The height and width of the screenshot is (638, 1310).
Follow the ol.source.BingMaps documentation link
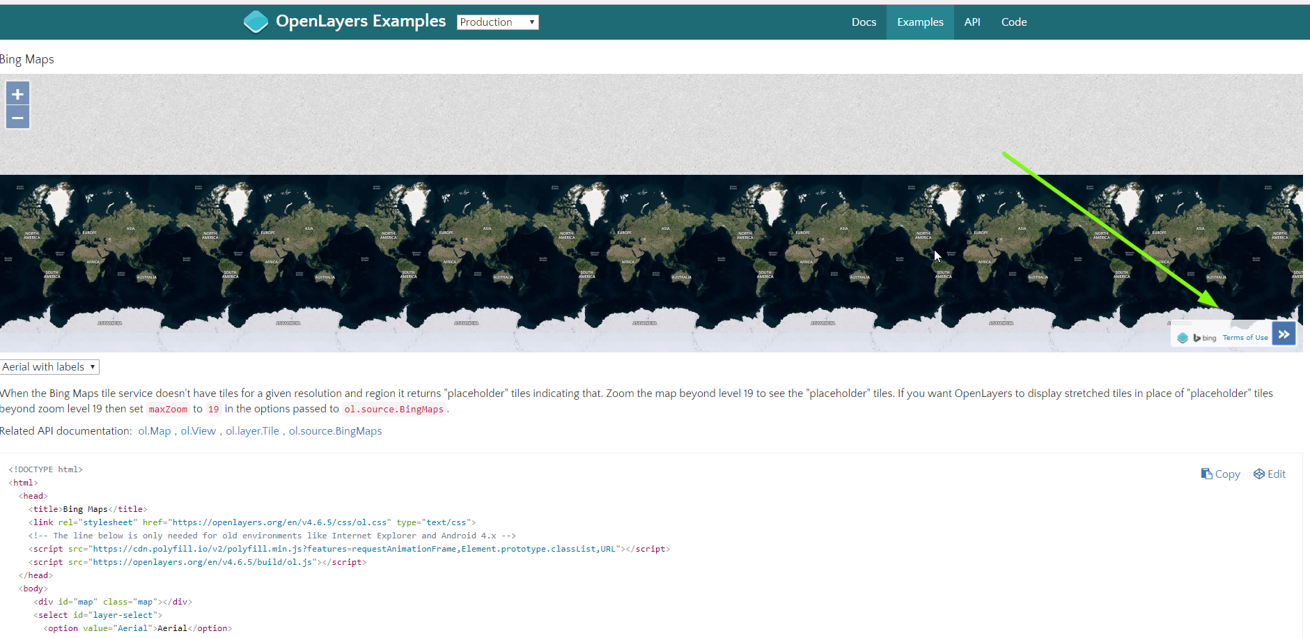[x=335, y=430]
